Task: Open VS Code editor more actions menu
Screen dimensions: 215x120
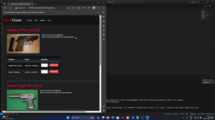Action: 213,6
